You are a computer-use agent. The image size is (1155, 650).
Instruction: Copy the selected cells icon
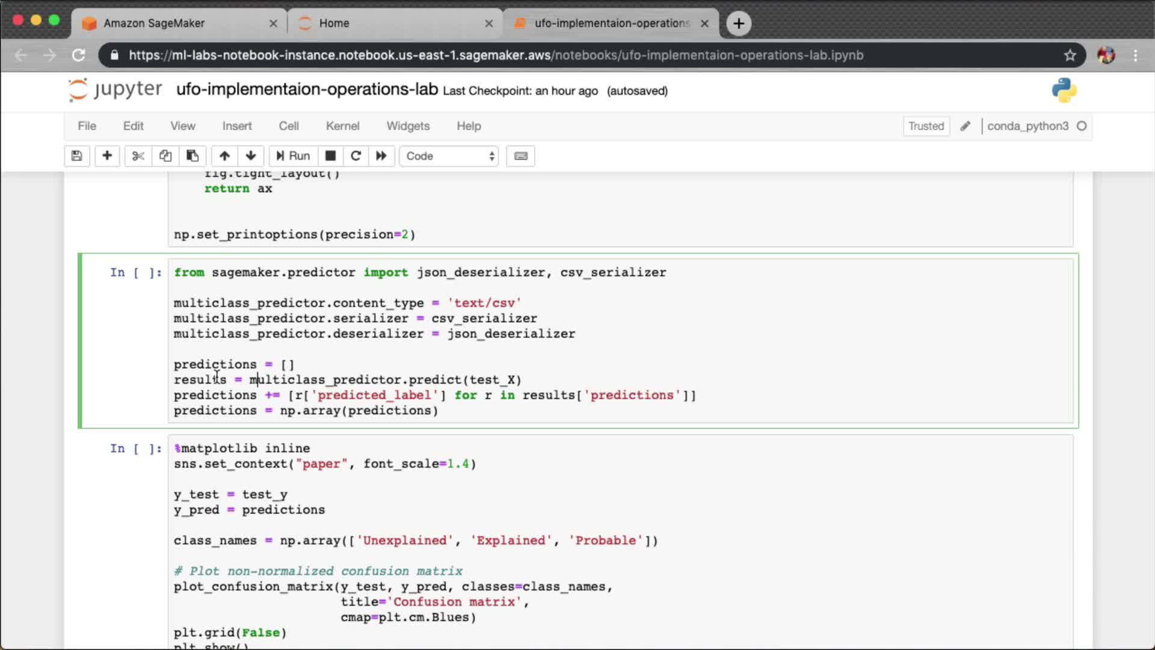tap(165, 156)
